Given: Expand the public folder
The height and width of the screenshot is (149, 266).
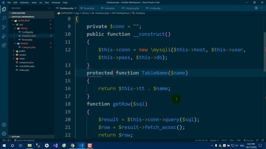Looking at the screenshot, I should click(14, 51).
